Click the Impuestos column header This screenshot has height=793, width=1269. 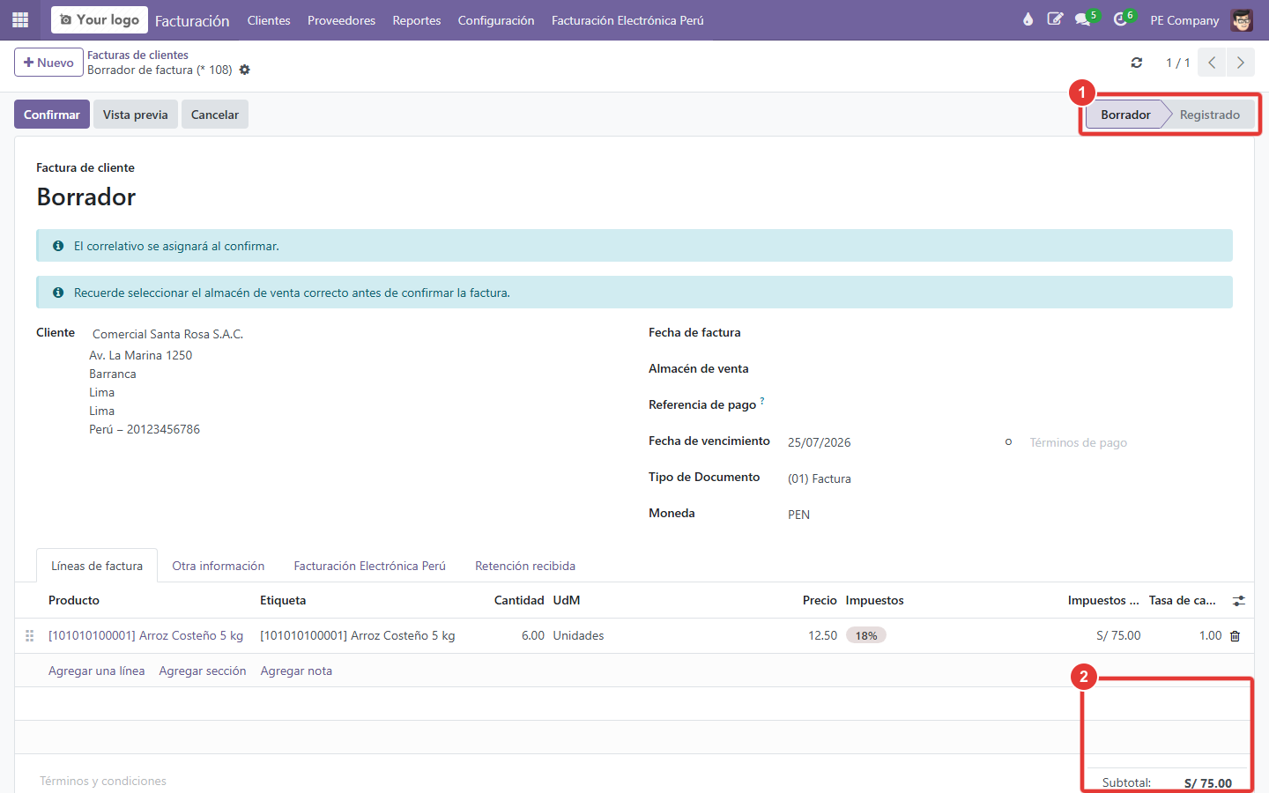pyautogui.click(x=874, y=600)
